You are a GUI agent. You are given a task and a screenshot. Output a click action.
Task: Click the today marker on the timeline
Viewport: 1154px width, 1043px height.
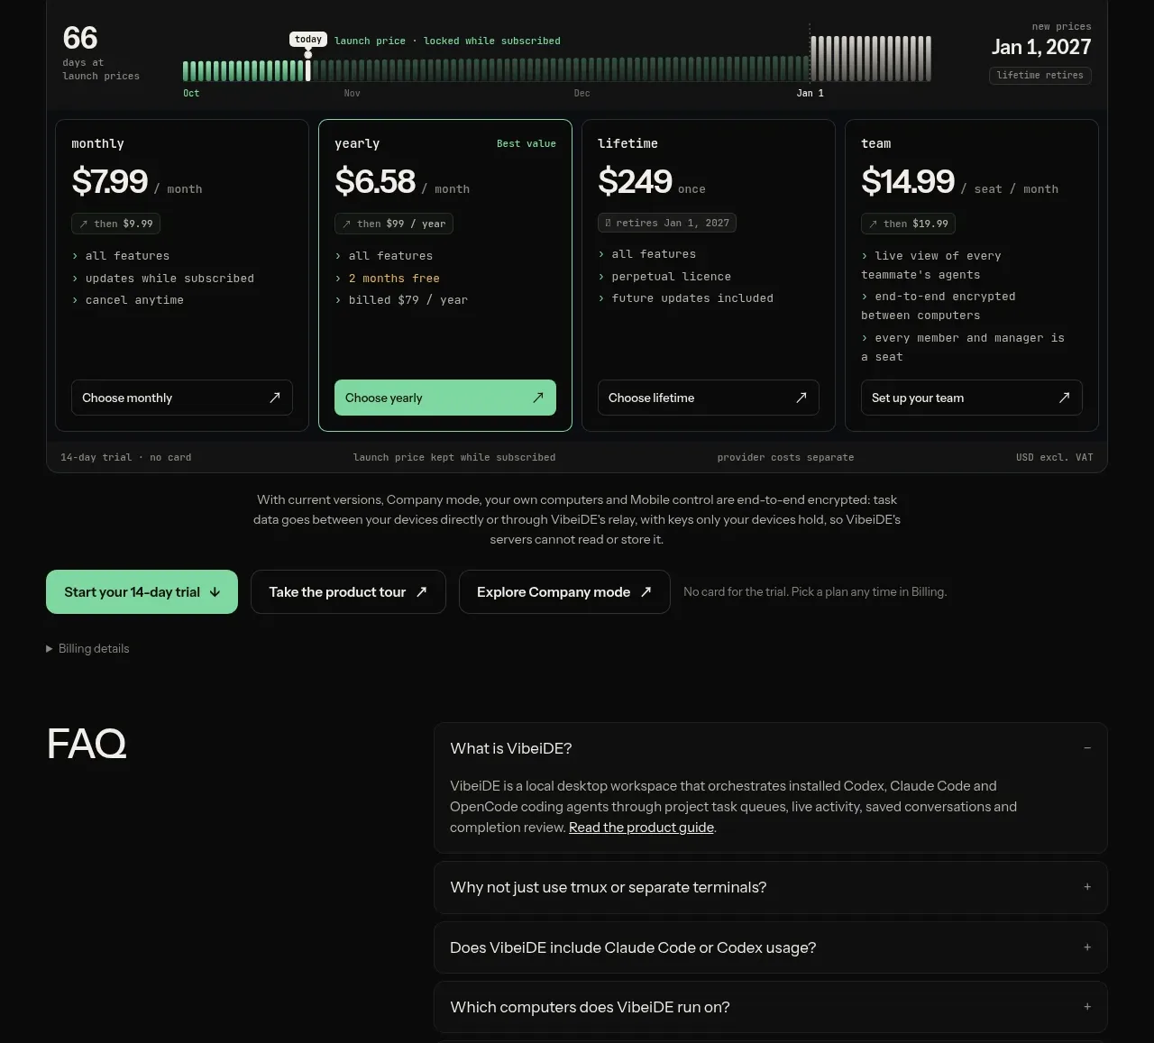tap(308, 40)
